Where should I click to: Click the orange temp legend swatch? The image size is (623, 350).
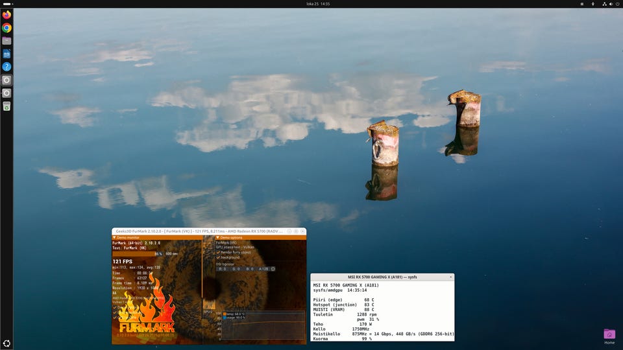pos(225,314)
